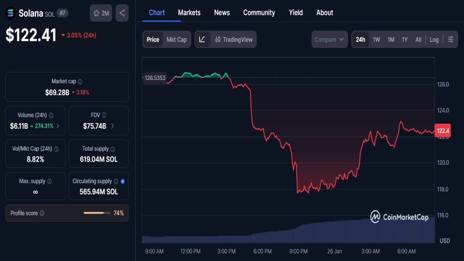Click the Profile score progress bar
464x261 pixels.
pyautogui.click(x=96, y=213)
